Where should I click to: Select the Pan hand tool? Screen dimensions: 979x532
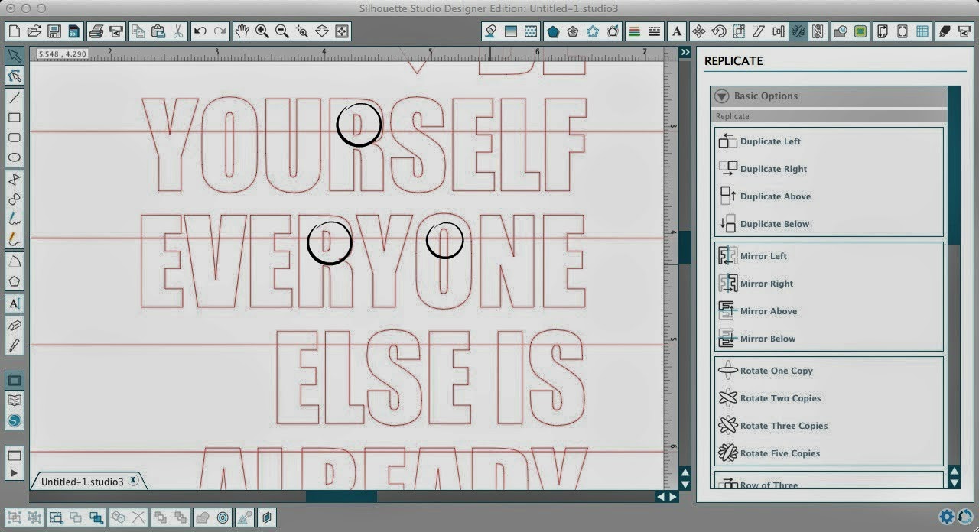(242, 31)
